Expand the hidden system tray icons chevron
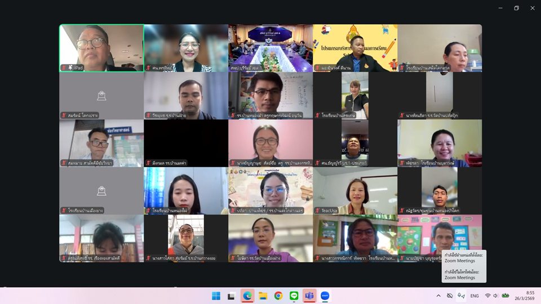541x304 pixels. 438,296
